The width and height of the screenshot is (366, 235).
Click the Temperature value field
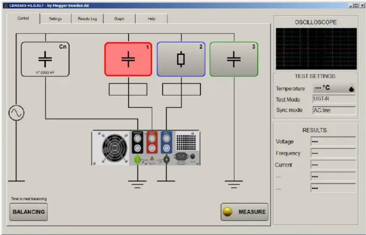334,88
